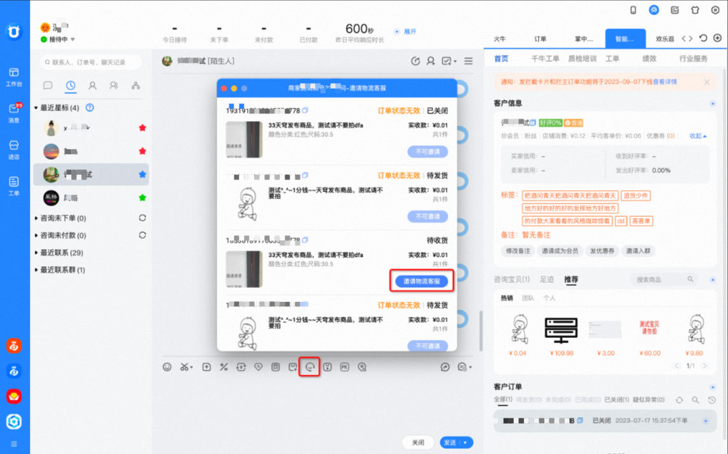Click the contact search field 联系人、订单号、聊天记录
Screen dimensions: 728x454
[x=91, y=62]
